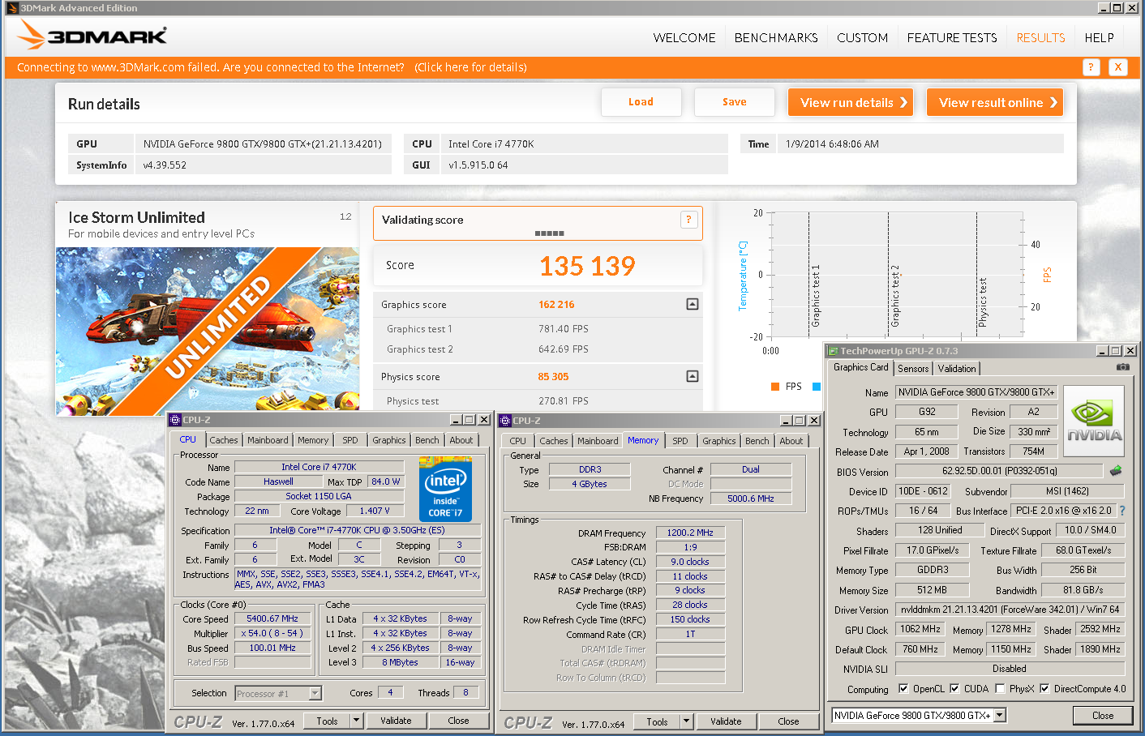Click orange FPS legend square
Viewport: 1145px width, 736px height.
775,387
